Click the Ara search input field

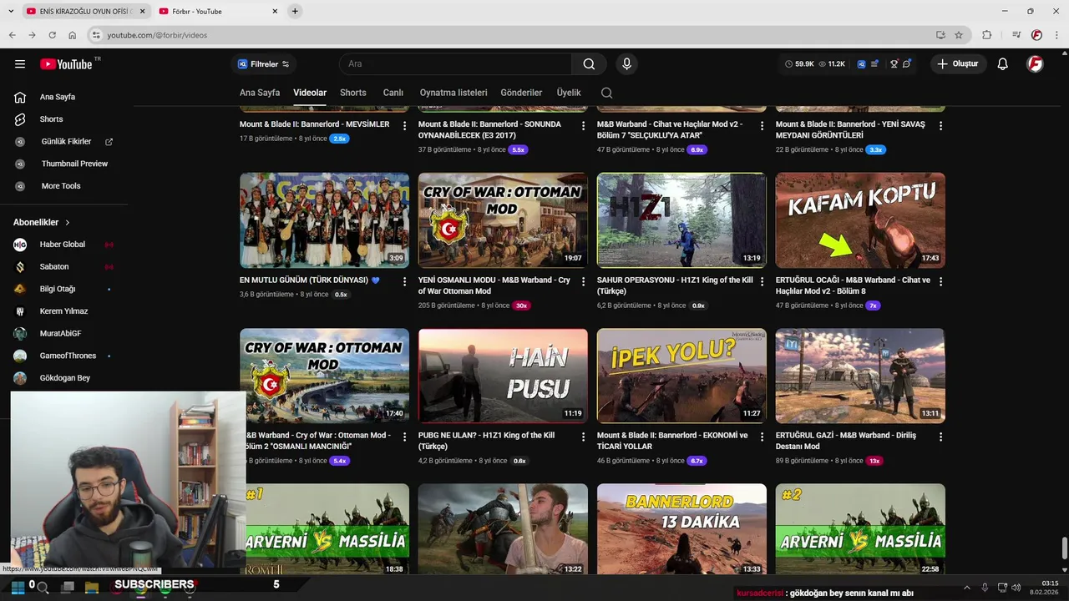(x=455, y=64)
